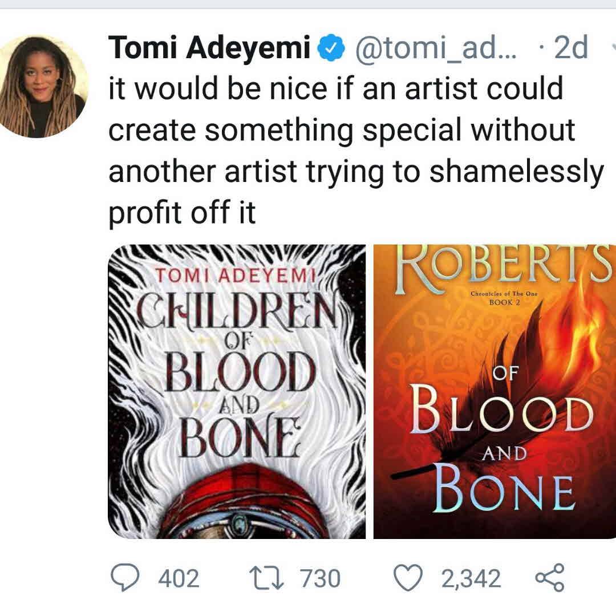Click the TOMI ADEYEMI name on book cover
Image resolution: width=616 pixels, height=616 pixels.
click(x=236, y=275)
